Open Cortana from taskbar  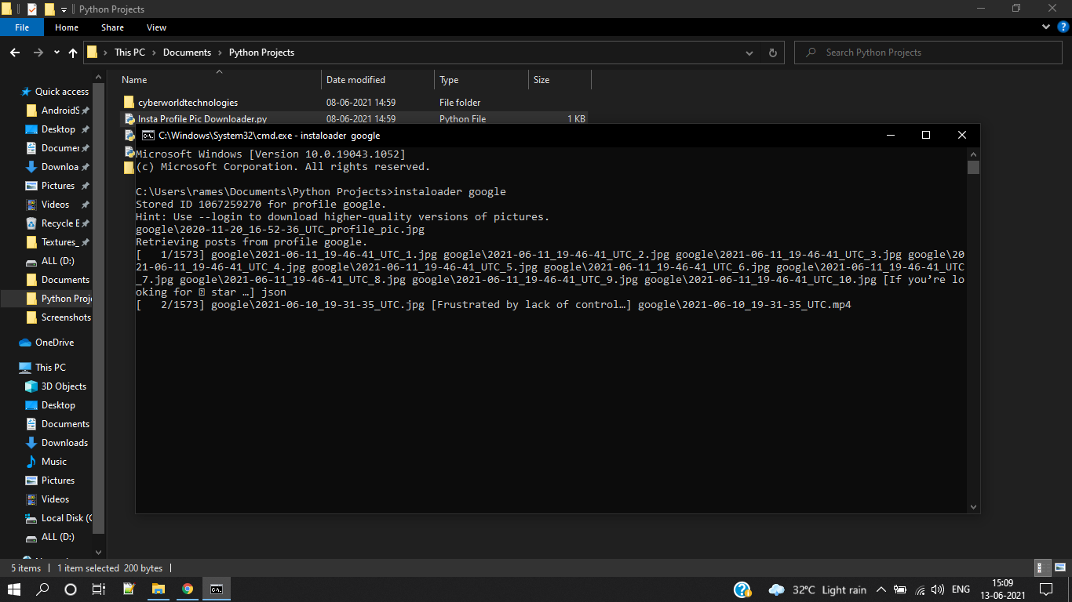[71, 589]
